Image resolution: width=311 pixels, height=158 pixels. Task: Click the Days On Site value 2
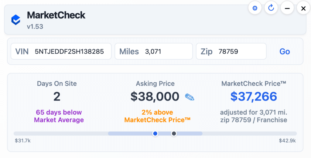point(57,96)
